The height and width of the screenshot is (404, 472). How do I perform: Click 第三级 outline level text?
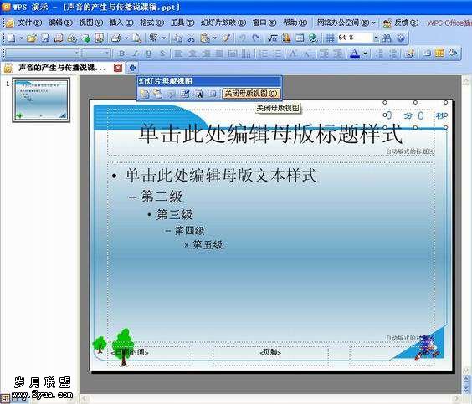pos(174,215)
